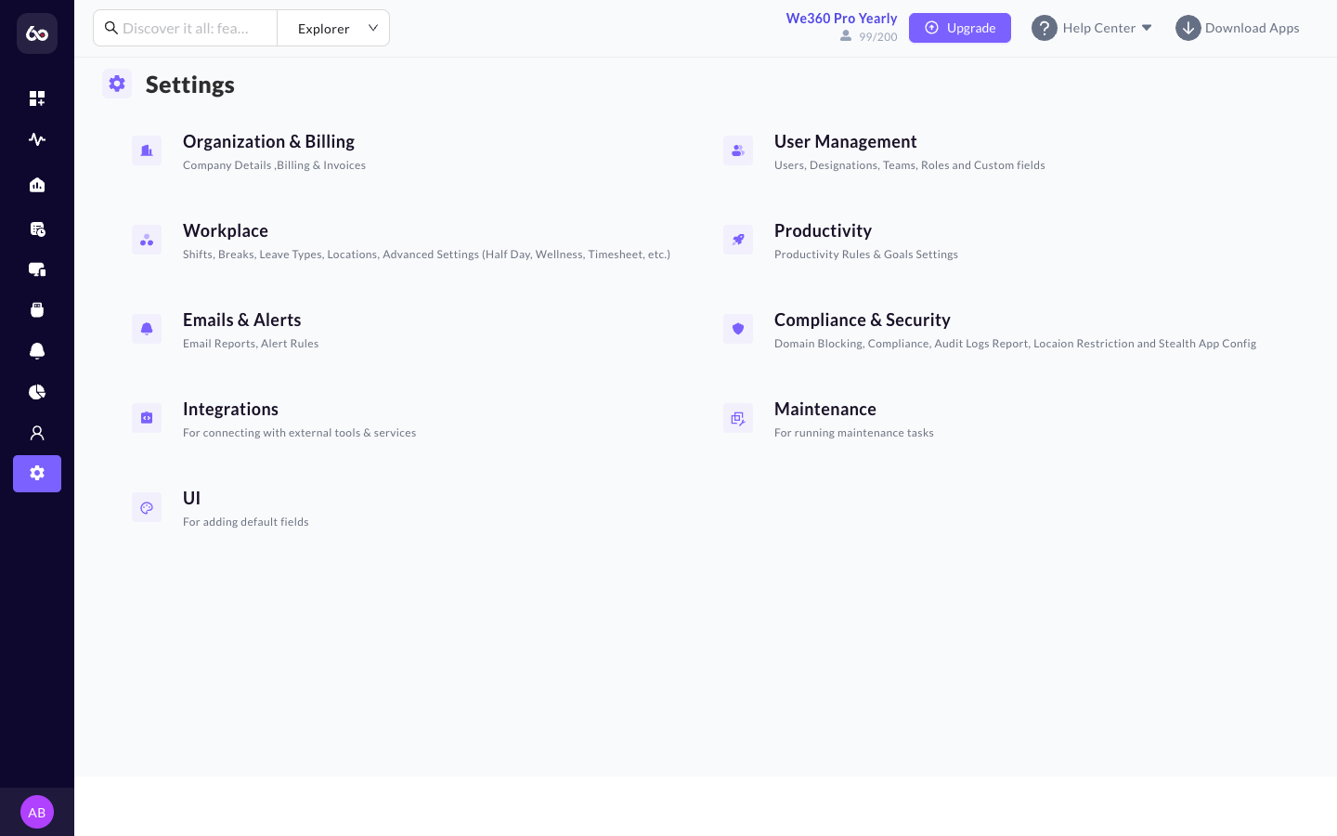Click the 99/200 user count text
This screenshot has height=836, width=1337.
[x=877, y=37]
